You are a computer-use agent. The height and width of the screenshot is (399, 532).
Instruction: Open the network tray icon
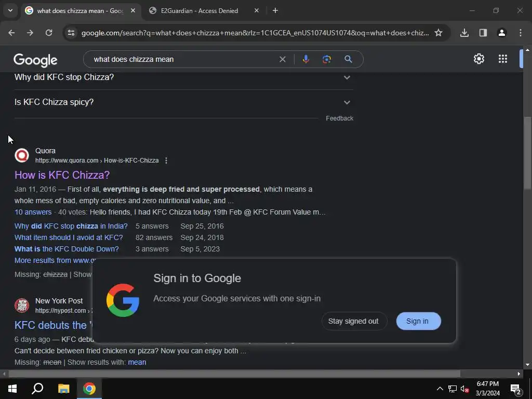coord(453,389)
